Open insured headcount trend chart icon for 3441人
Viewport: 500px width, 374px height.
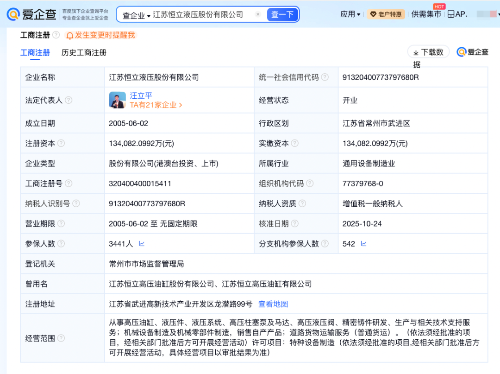tap(142, 243)
